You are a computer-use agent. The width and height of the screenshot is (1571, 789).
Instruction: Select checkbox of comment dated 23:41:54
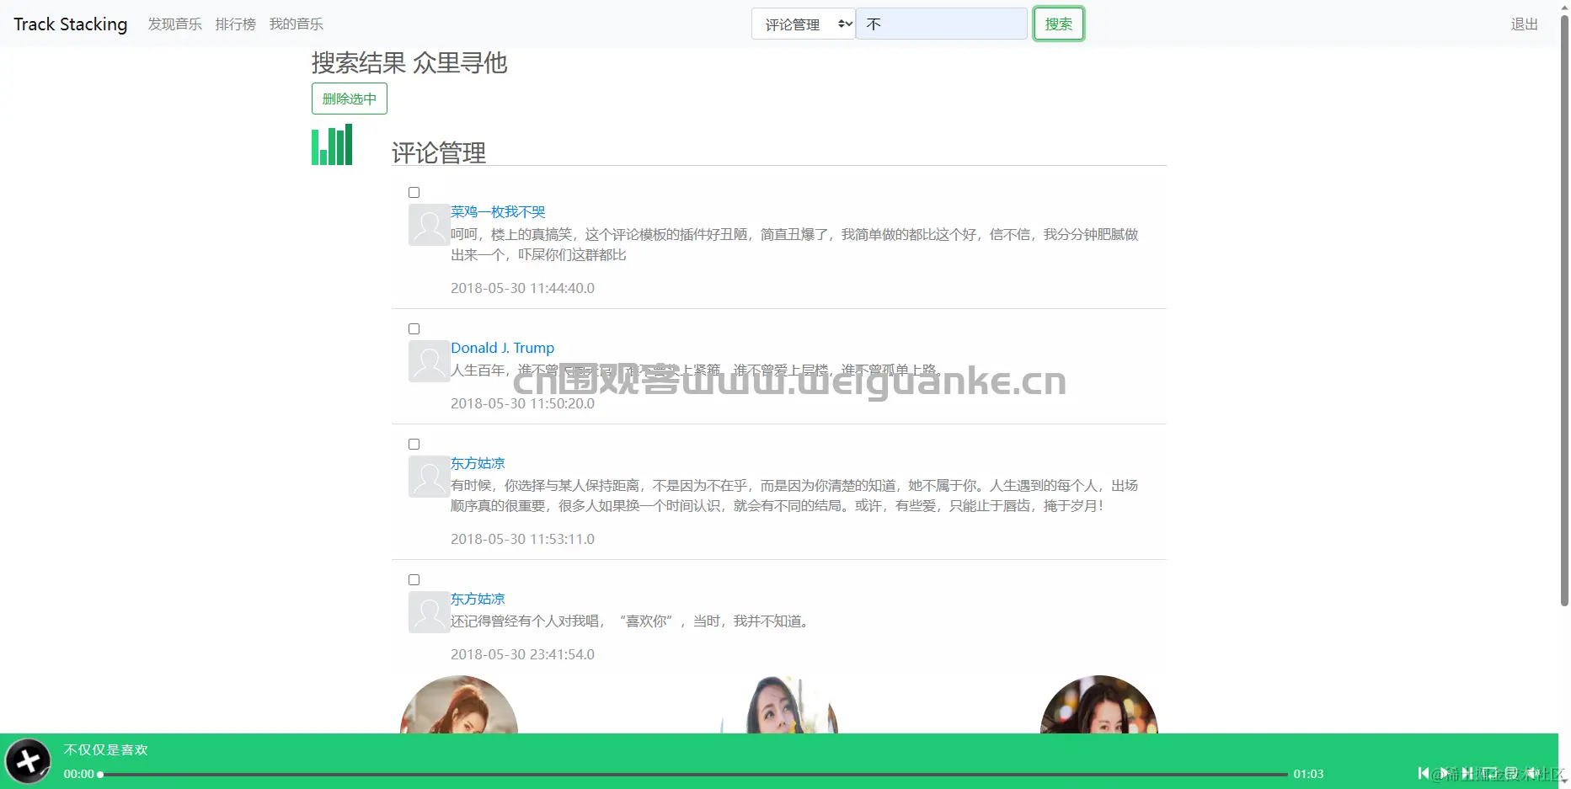(x=414, y=580)
